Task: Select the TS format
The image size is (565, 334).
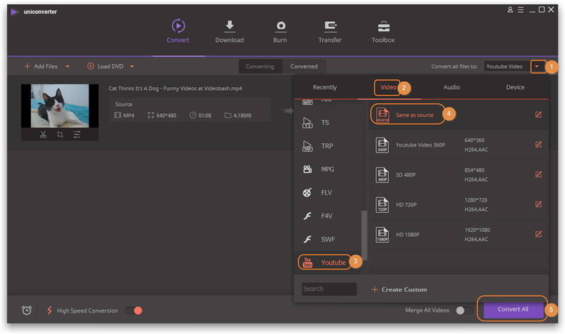Action: click(x=327, y=122)
